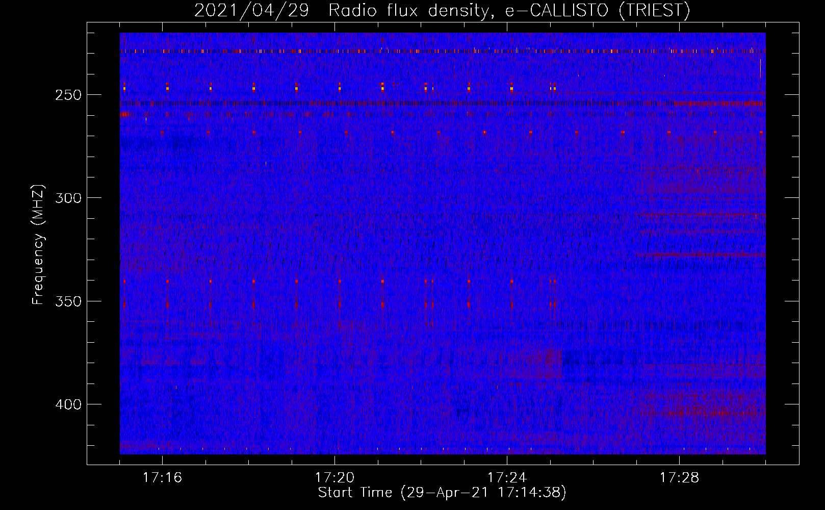Viewport: 825px width, 510px height.
Task: Click the 'Frequency (MHZ)' axis label
Action: coord(38,245)
